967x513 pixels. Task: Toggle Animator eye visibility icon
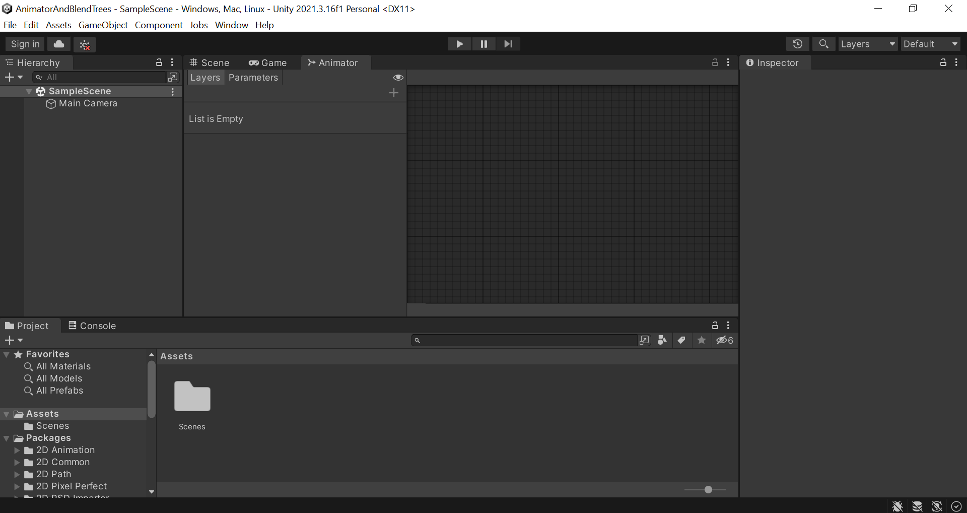pyautogui.click(x=398, y=78)
